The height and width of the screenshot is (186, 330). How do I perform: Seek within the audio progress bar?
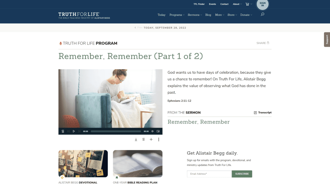[116, 131]
